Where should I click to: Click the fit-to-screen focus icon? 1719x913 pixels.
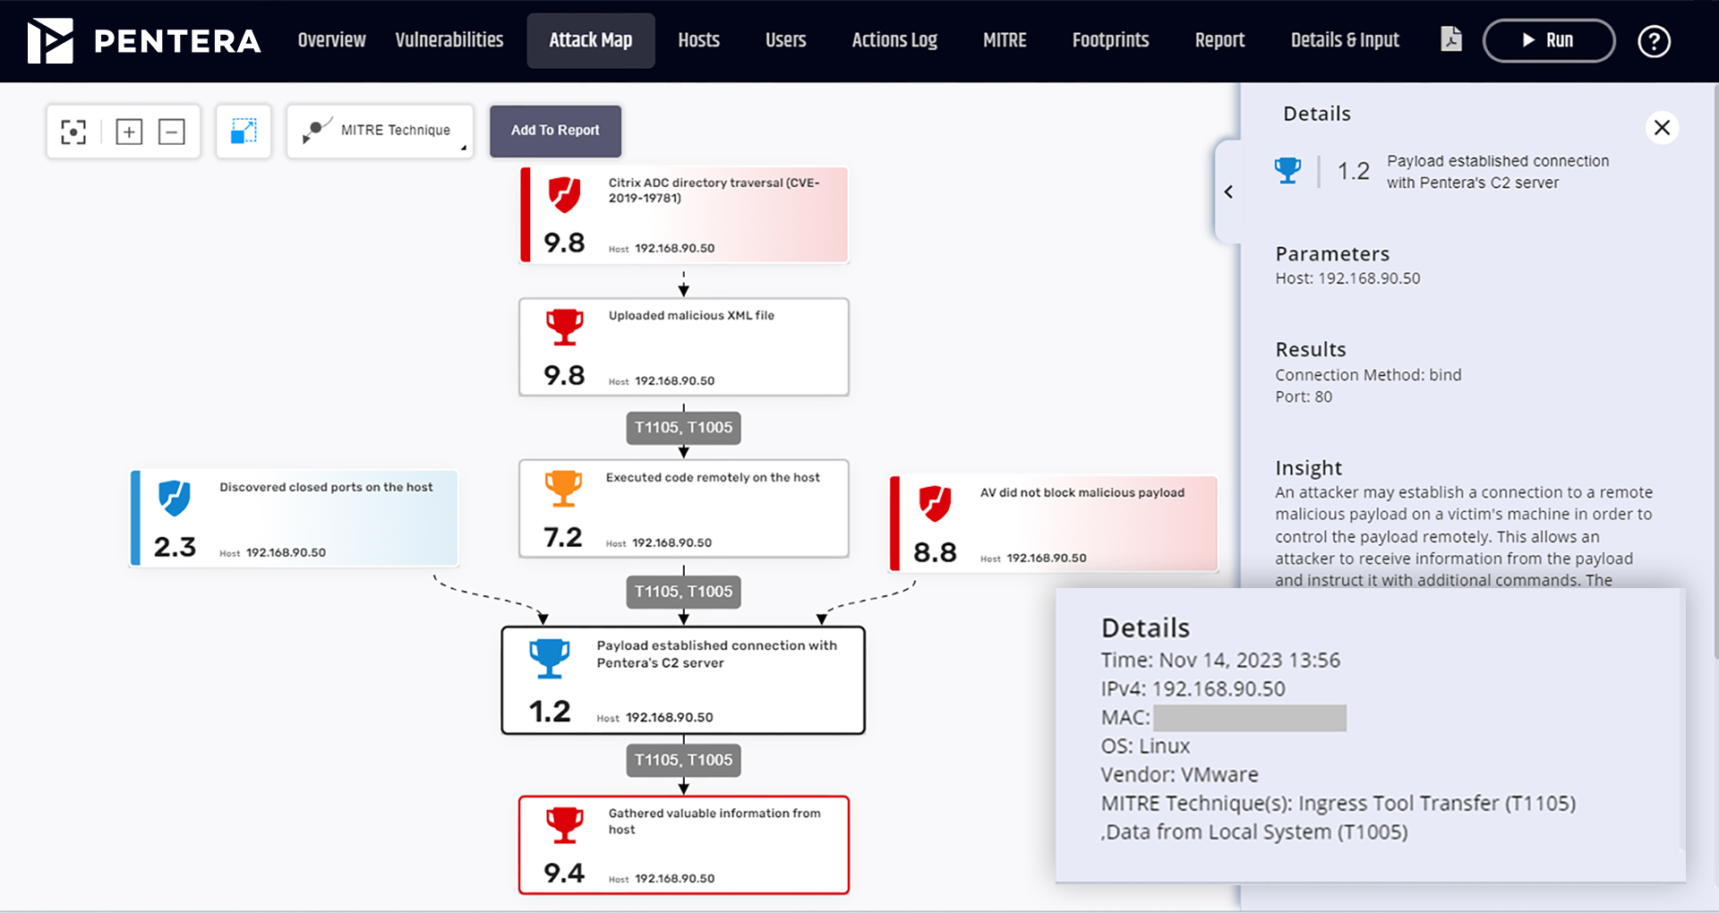pos(73,132)
